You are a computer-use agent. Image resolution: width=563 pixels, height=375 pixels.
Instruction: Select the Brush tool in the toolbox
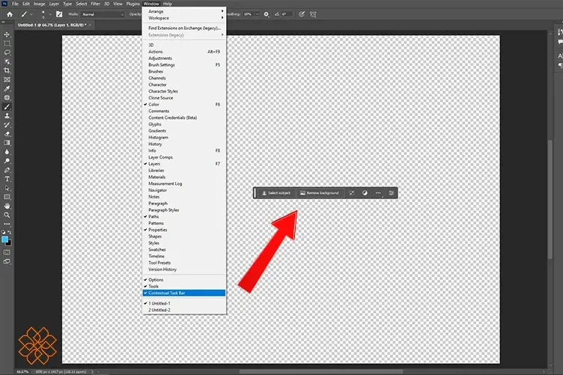point(7,107)
